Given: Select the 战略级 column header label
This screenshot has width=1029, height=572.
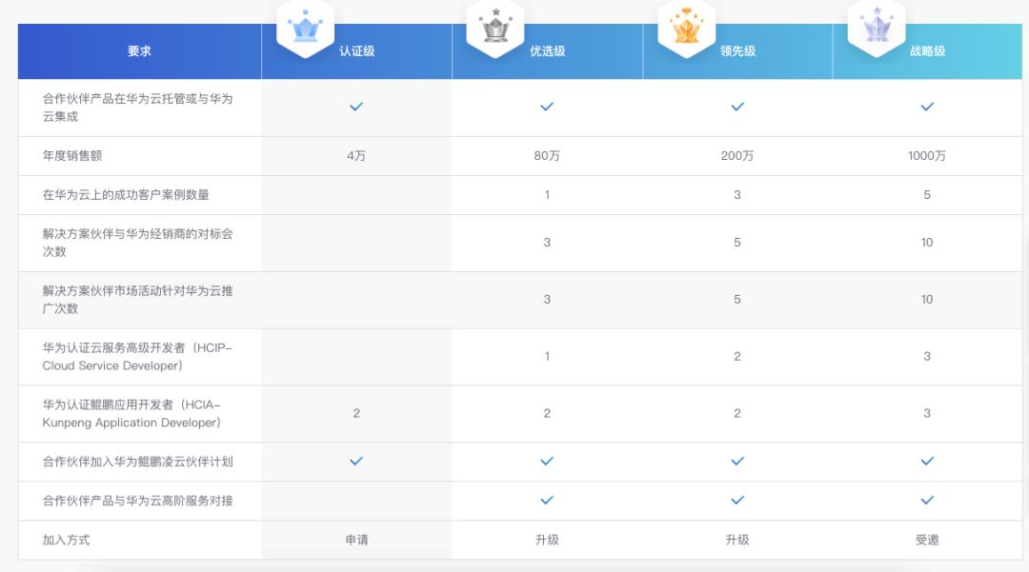Looking at the screenshot, I should (x=927, y=51).
